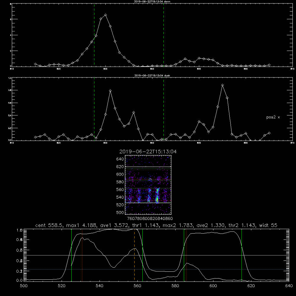Click the left green dashed line in dawn plot
This screenshot has width=296, height=296.
(94, 35)
